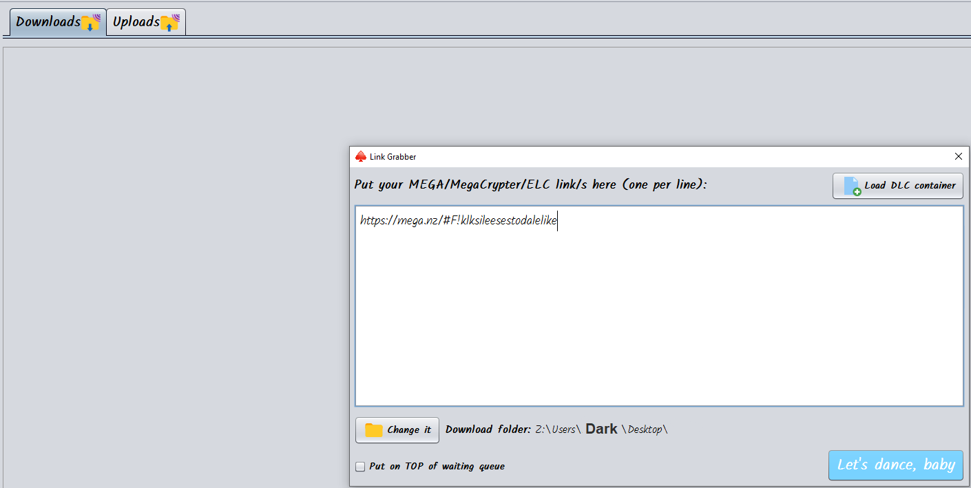The width and height of the screenshot is (971, 488).
Task: Click the Link Grabber title bar icon
Action: coord(361,157)
